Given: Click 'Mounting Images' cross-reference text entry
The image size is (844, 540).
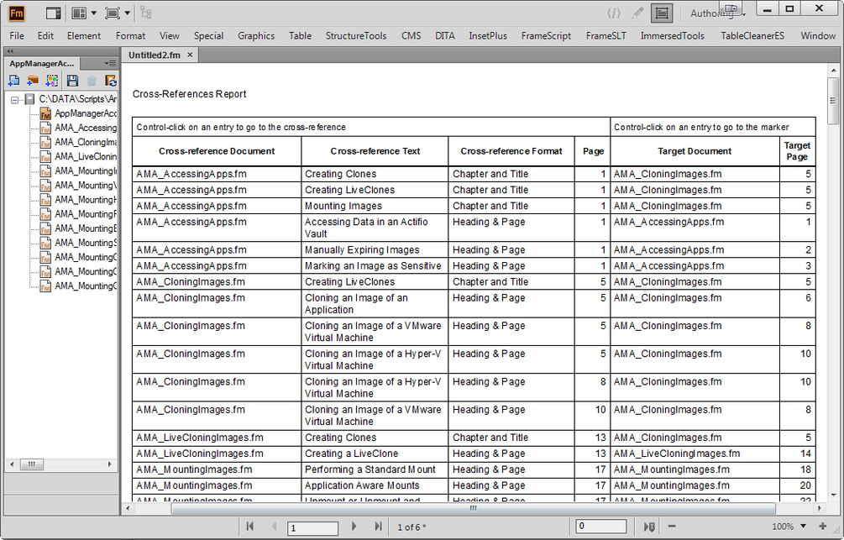Looking at the screenshot, I should pyautogui.click(x=343, y=206).
